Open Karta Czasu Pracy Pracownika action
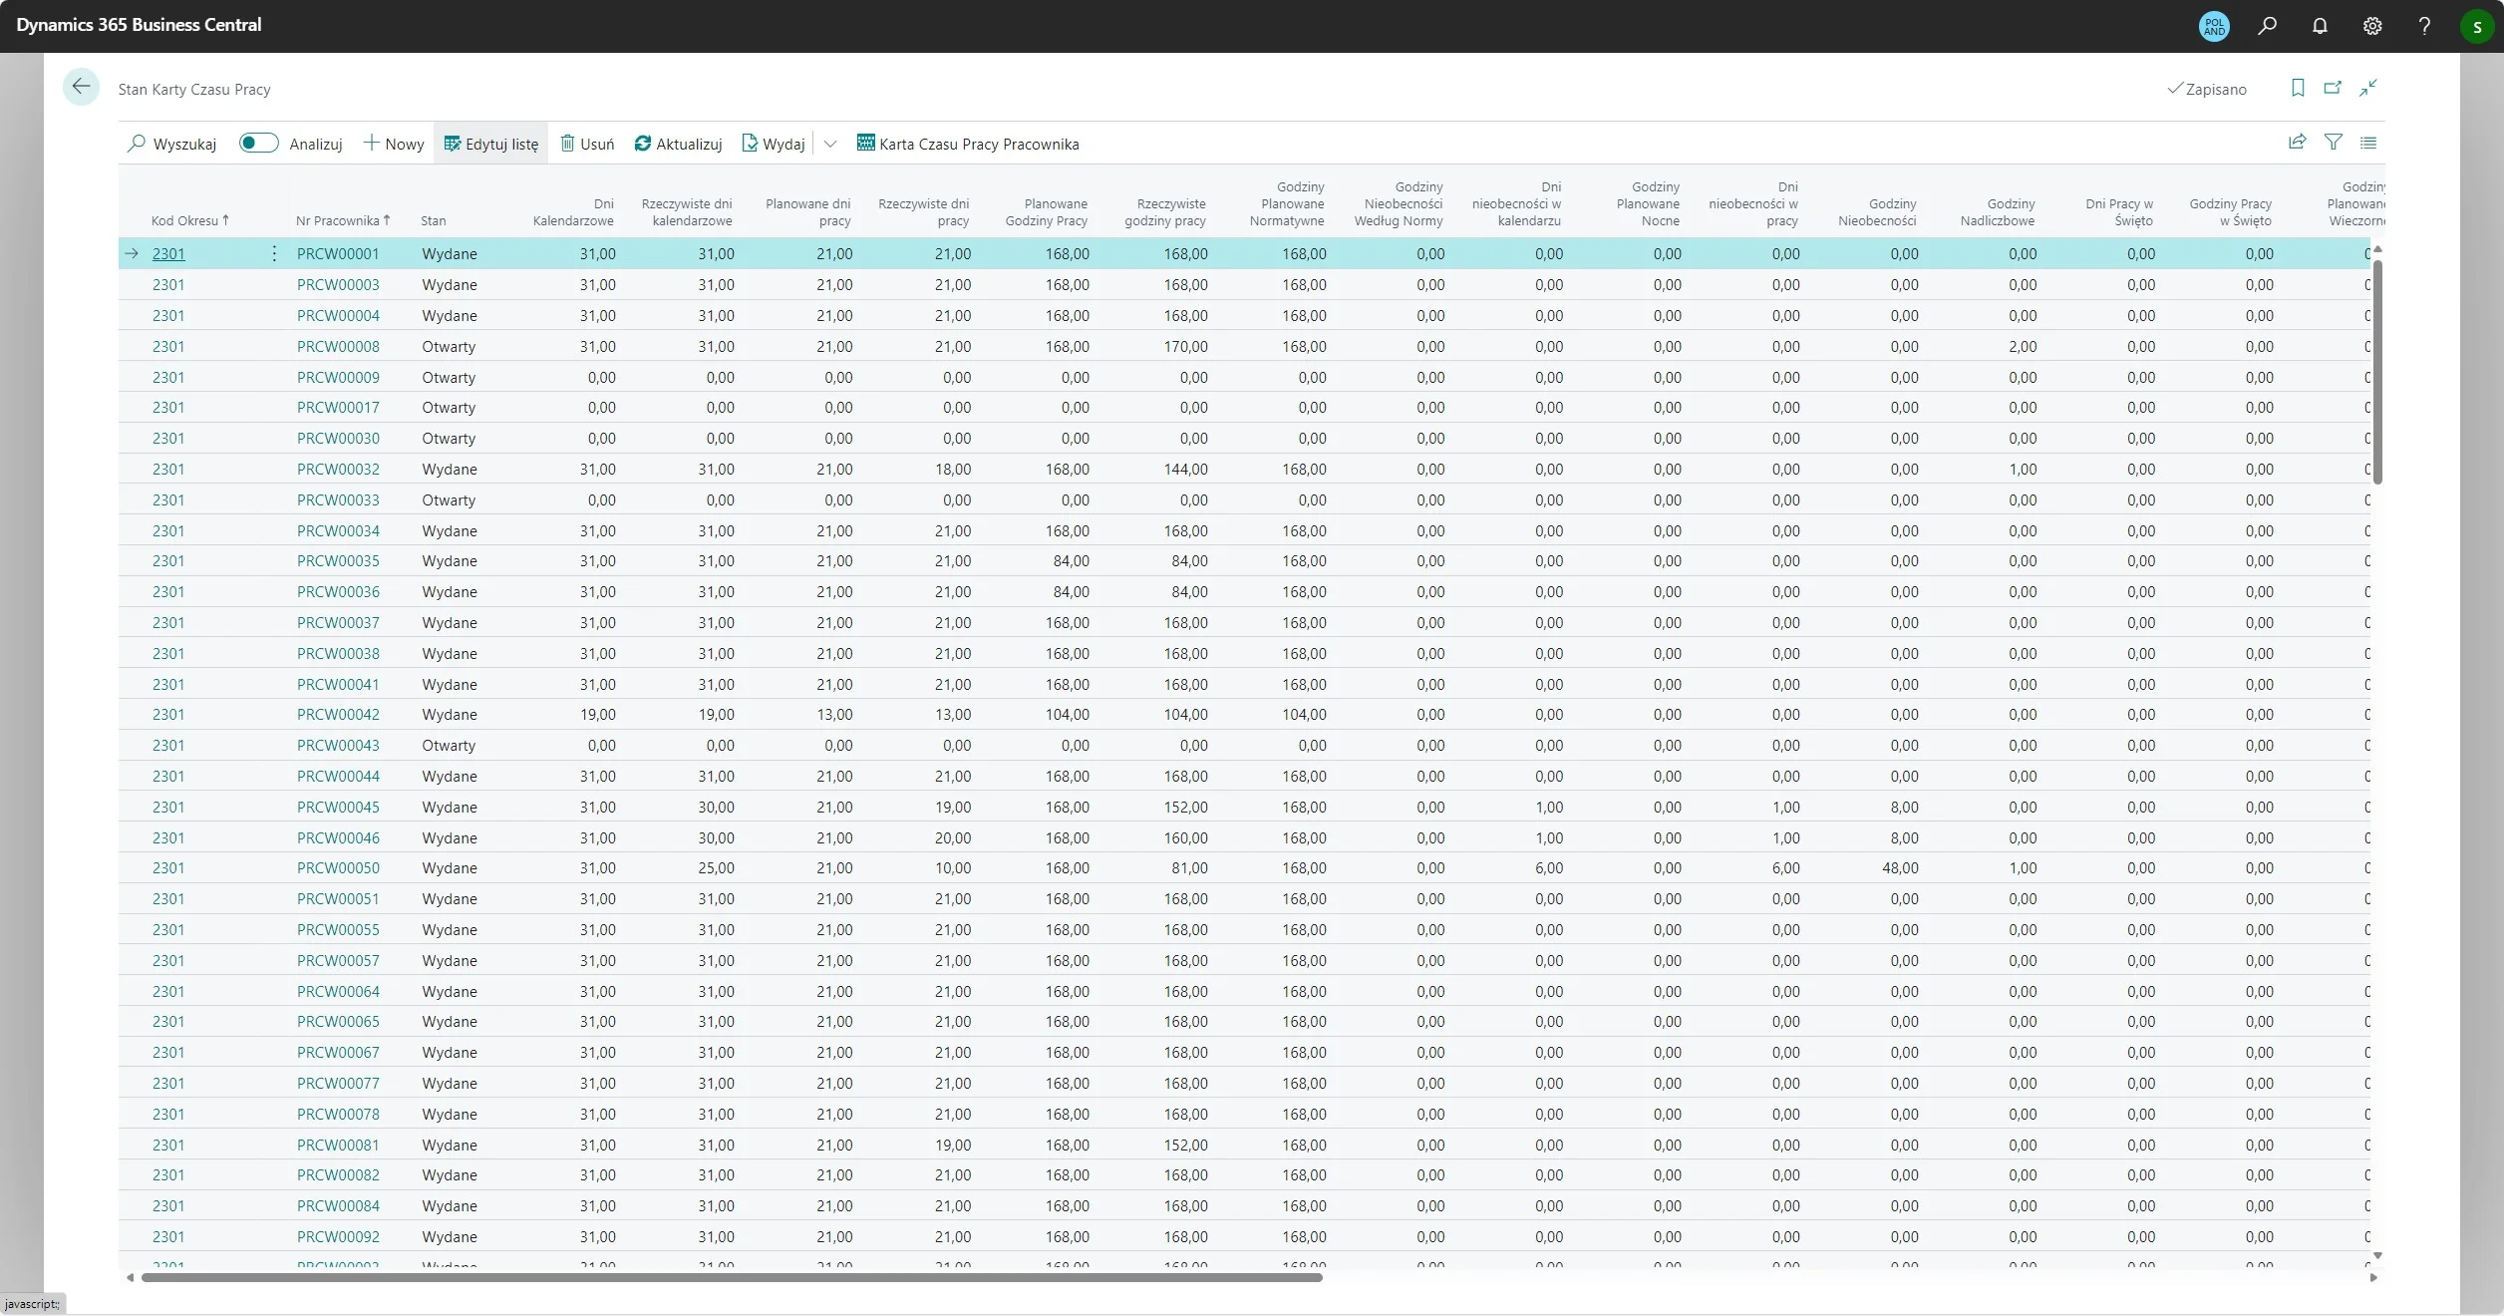 click(x=969, y=143)
